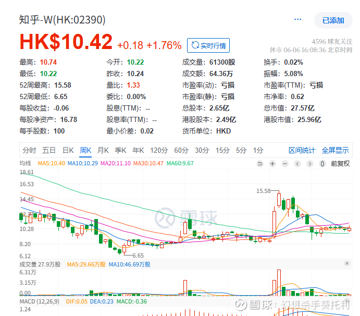
Task: Zoom in the chart with plus icon
Action: pyautogui.click(x=272, y=164)
